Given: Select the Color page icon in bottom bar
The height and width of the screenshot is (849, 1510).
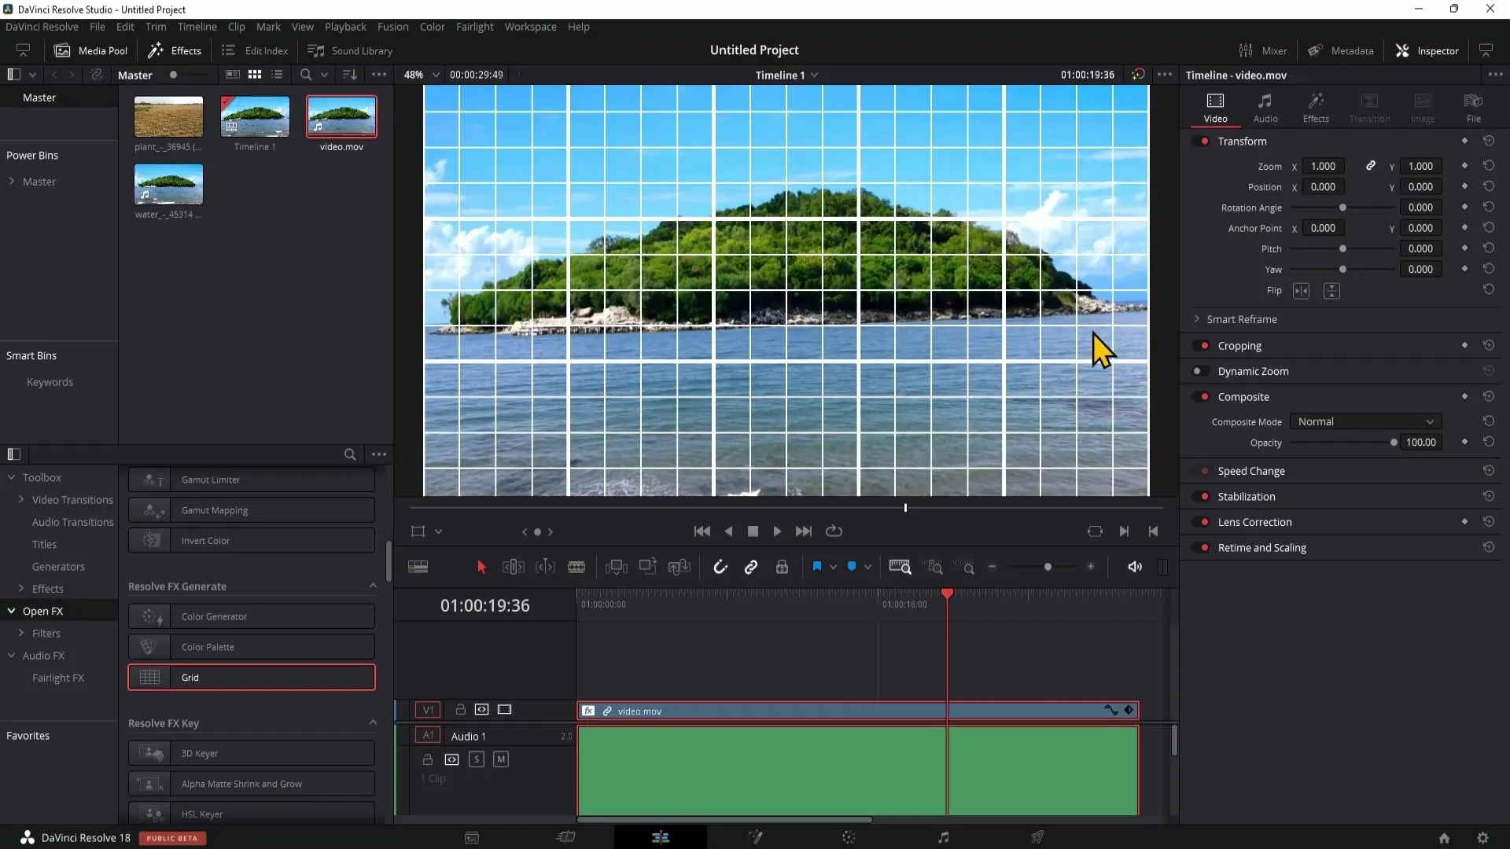Looking at the screenshot, I should pyautogui.click(x=849, y=836).
